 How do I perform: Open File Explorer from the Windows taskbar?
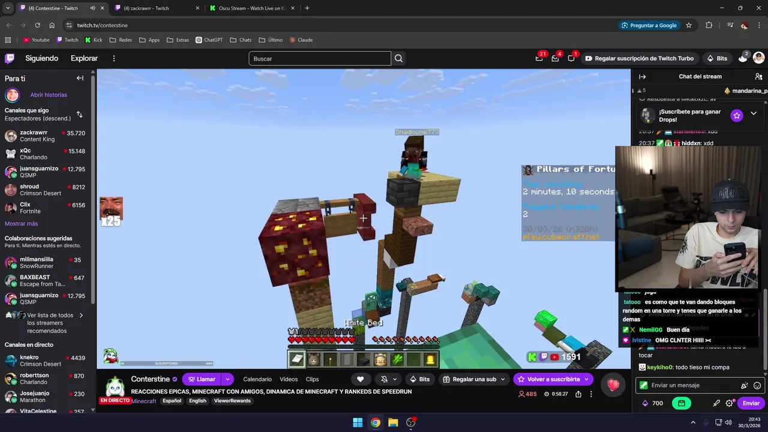click(x=393, y=422)
